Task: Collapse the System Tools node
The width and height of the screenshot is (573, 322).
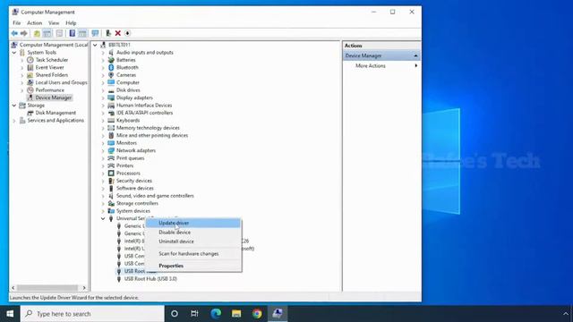Action: (14, 53)
